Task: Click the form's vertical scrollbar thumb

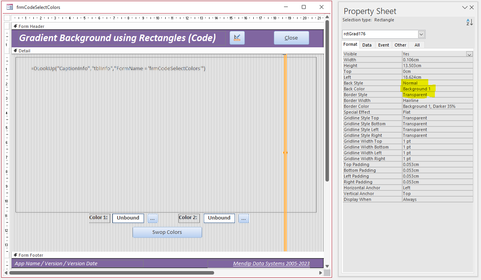Action: [327, 101]
